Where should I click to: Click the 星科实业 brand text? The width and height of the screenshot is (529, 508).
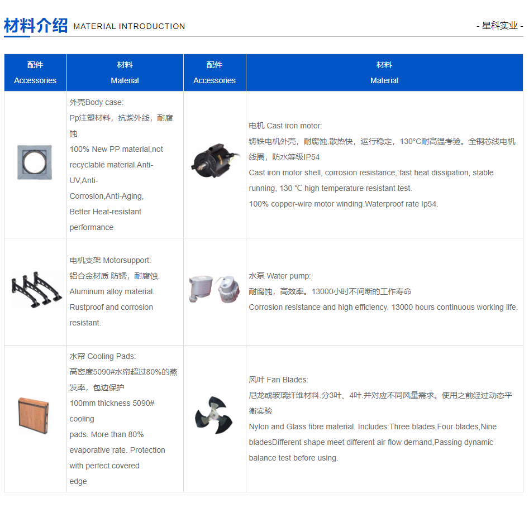click(499, 26)
